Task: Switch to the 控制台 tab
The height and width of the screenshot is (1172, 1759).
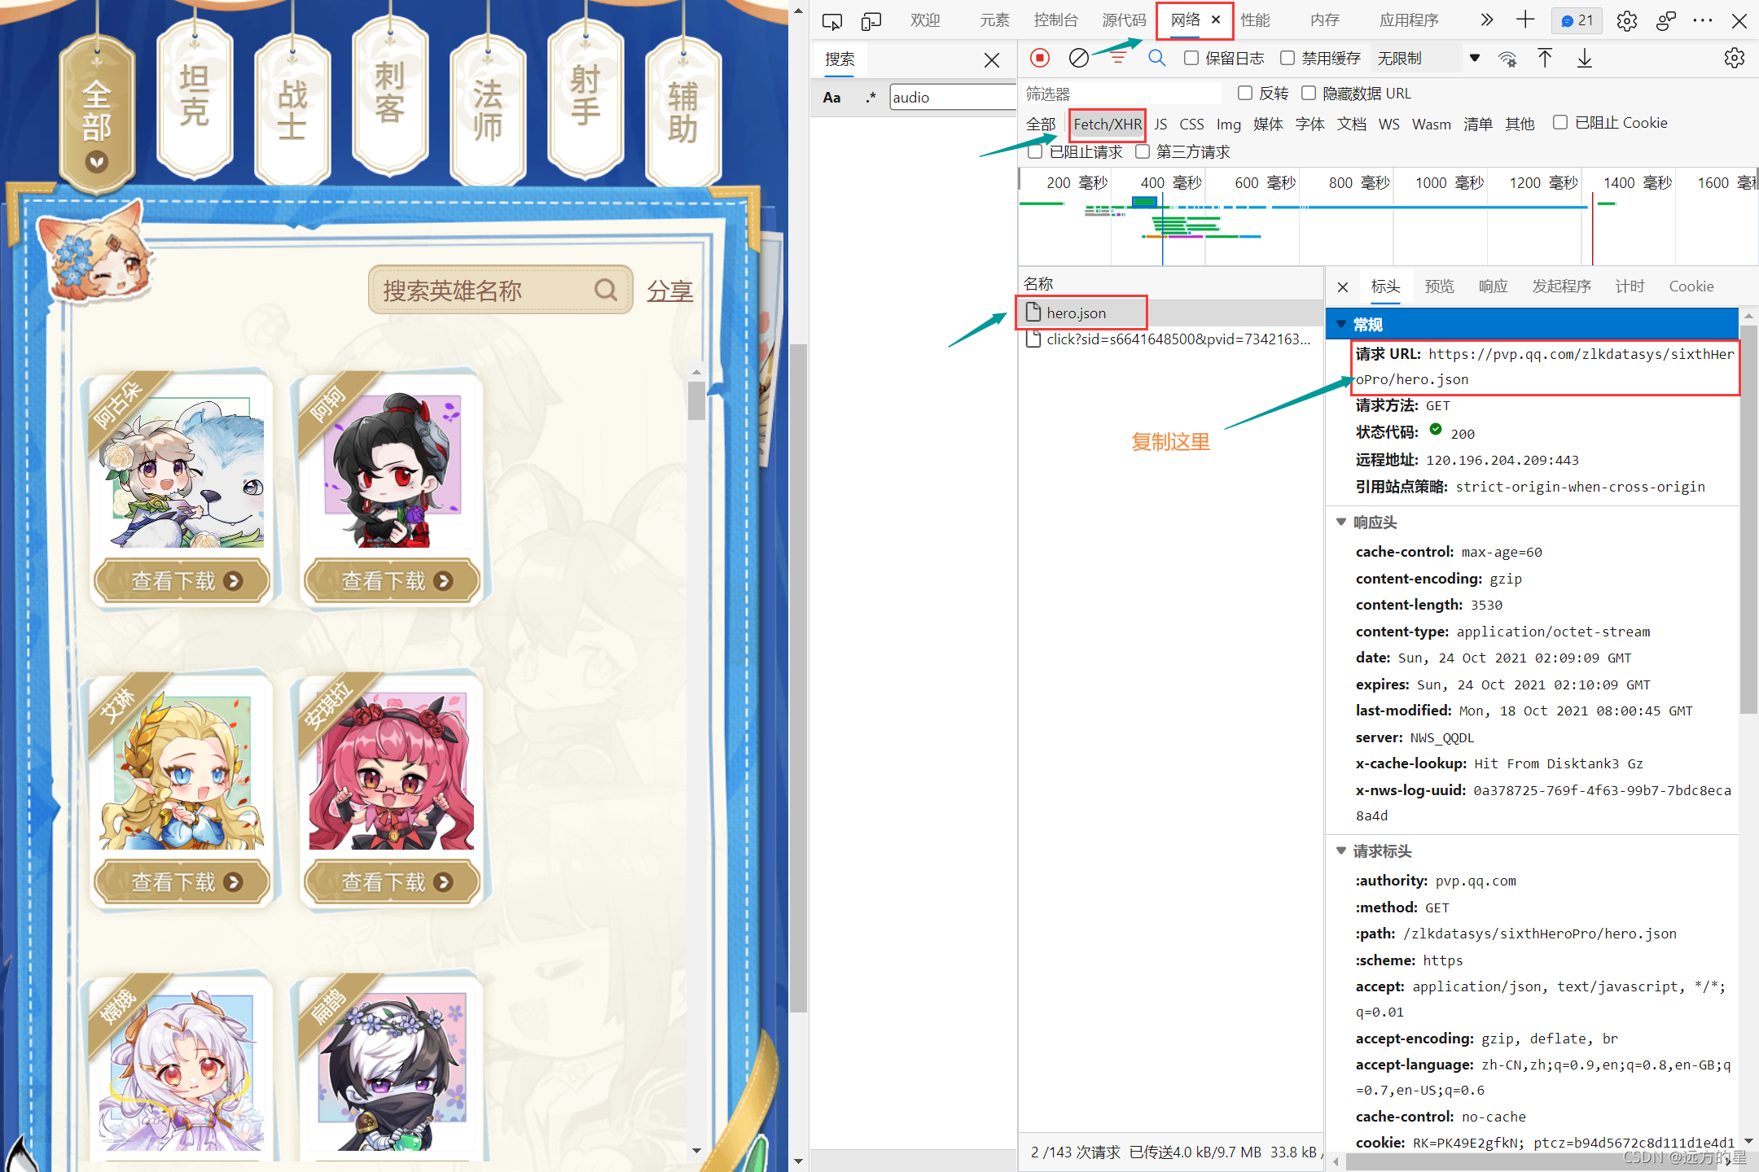Action: 1055,20
